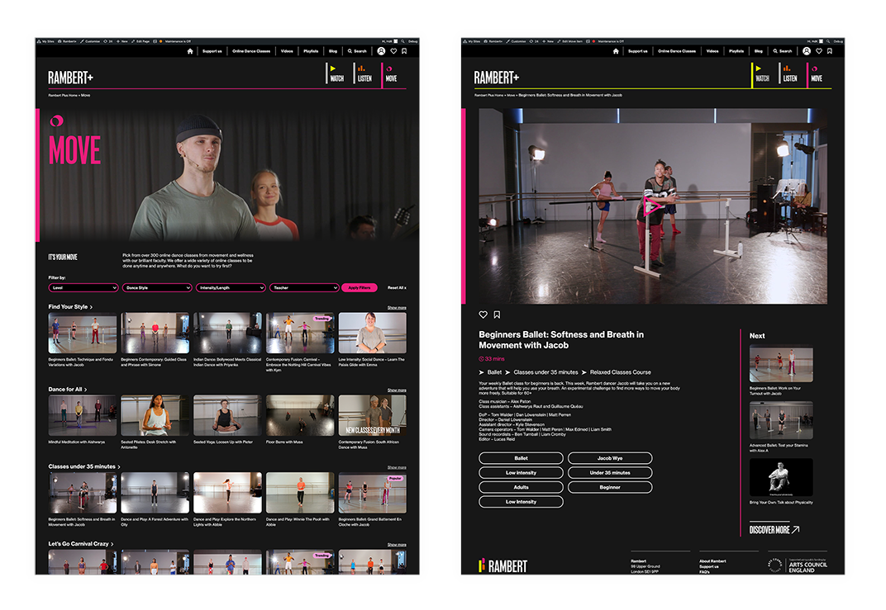The image size is (886, 610).
Task: Open Next video Beginners Ballet: Work on Your Turnout
Action: 781,364
